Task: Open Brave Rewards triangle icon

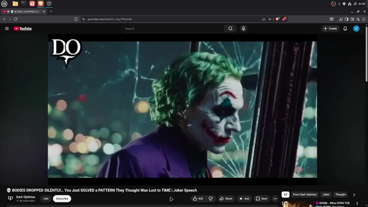Action: pos(284,19)
